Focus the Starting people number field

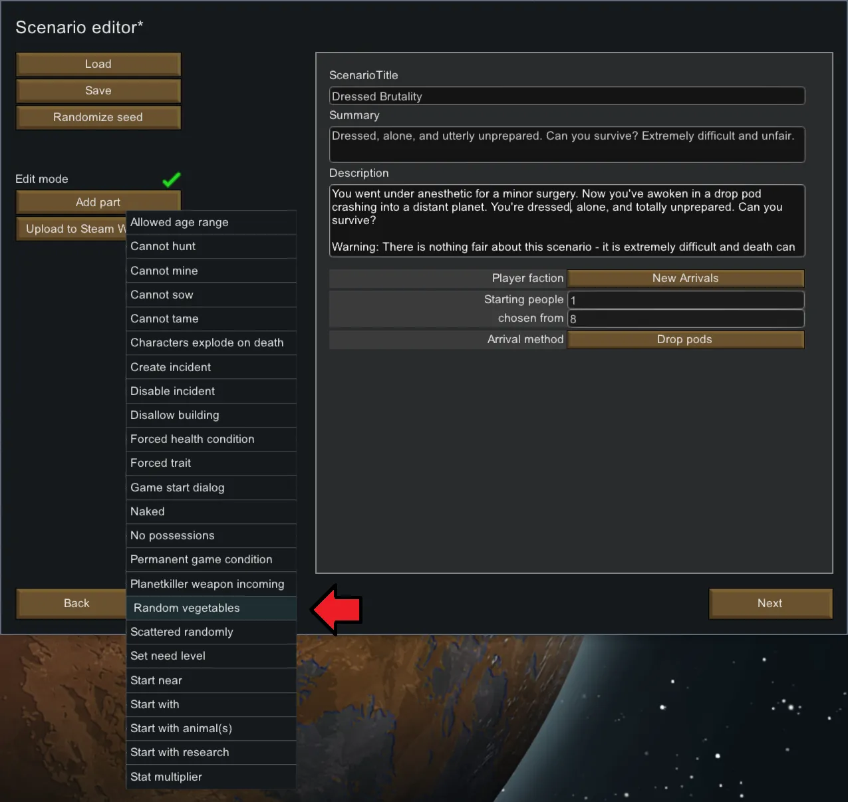(x=685, y=300)
